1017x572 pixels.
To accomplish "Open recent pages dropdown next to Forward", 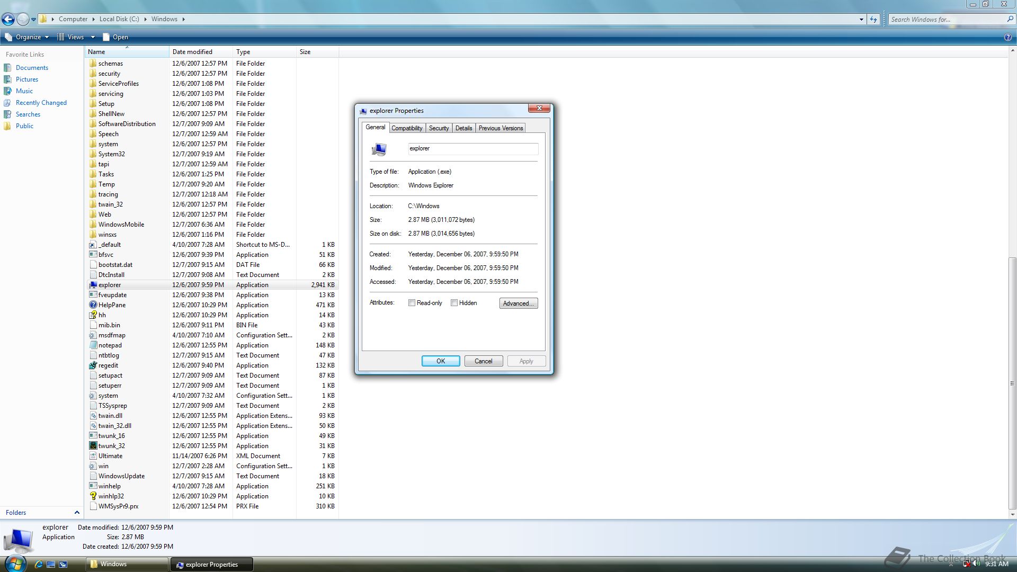I will pyautogui.click(x=33, y=20).
